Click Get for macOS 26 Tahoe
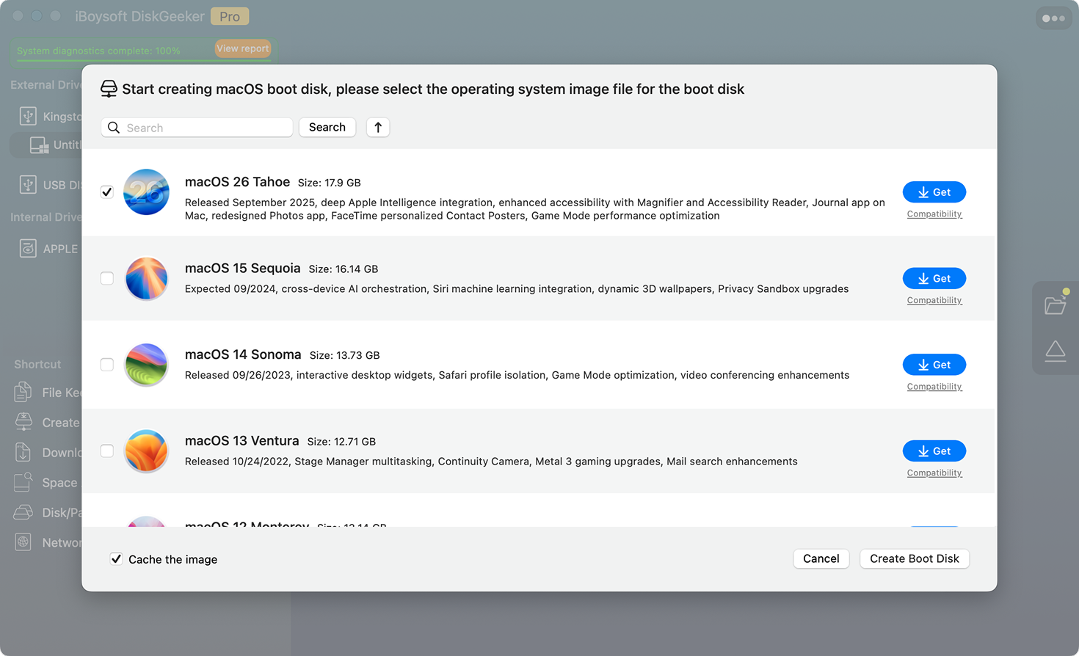This screenshot has width=1079, height=656. point(934,192)
